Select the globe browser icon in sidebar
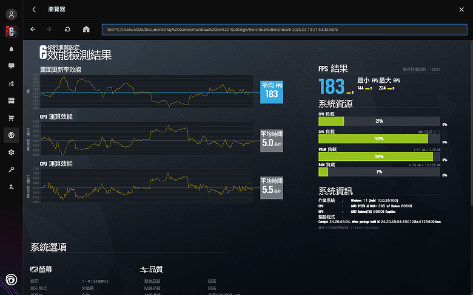The image size is (473, 295). click(x=11, y=135)
